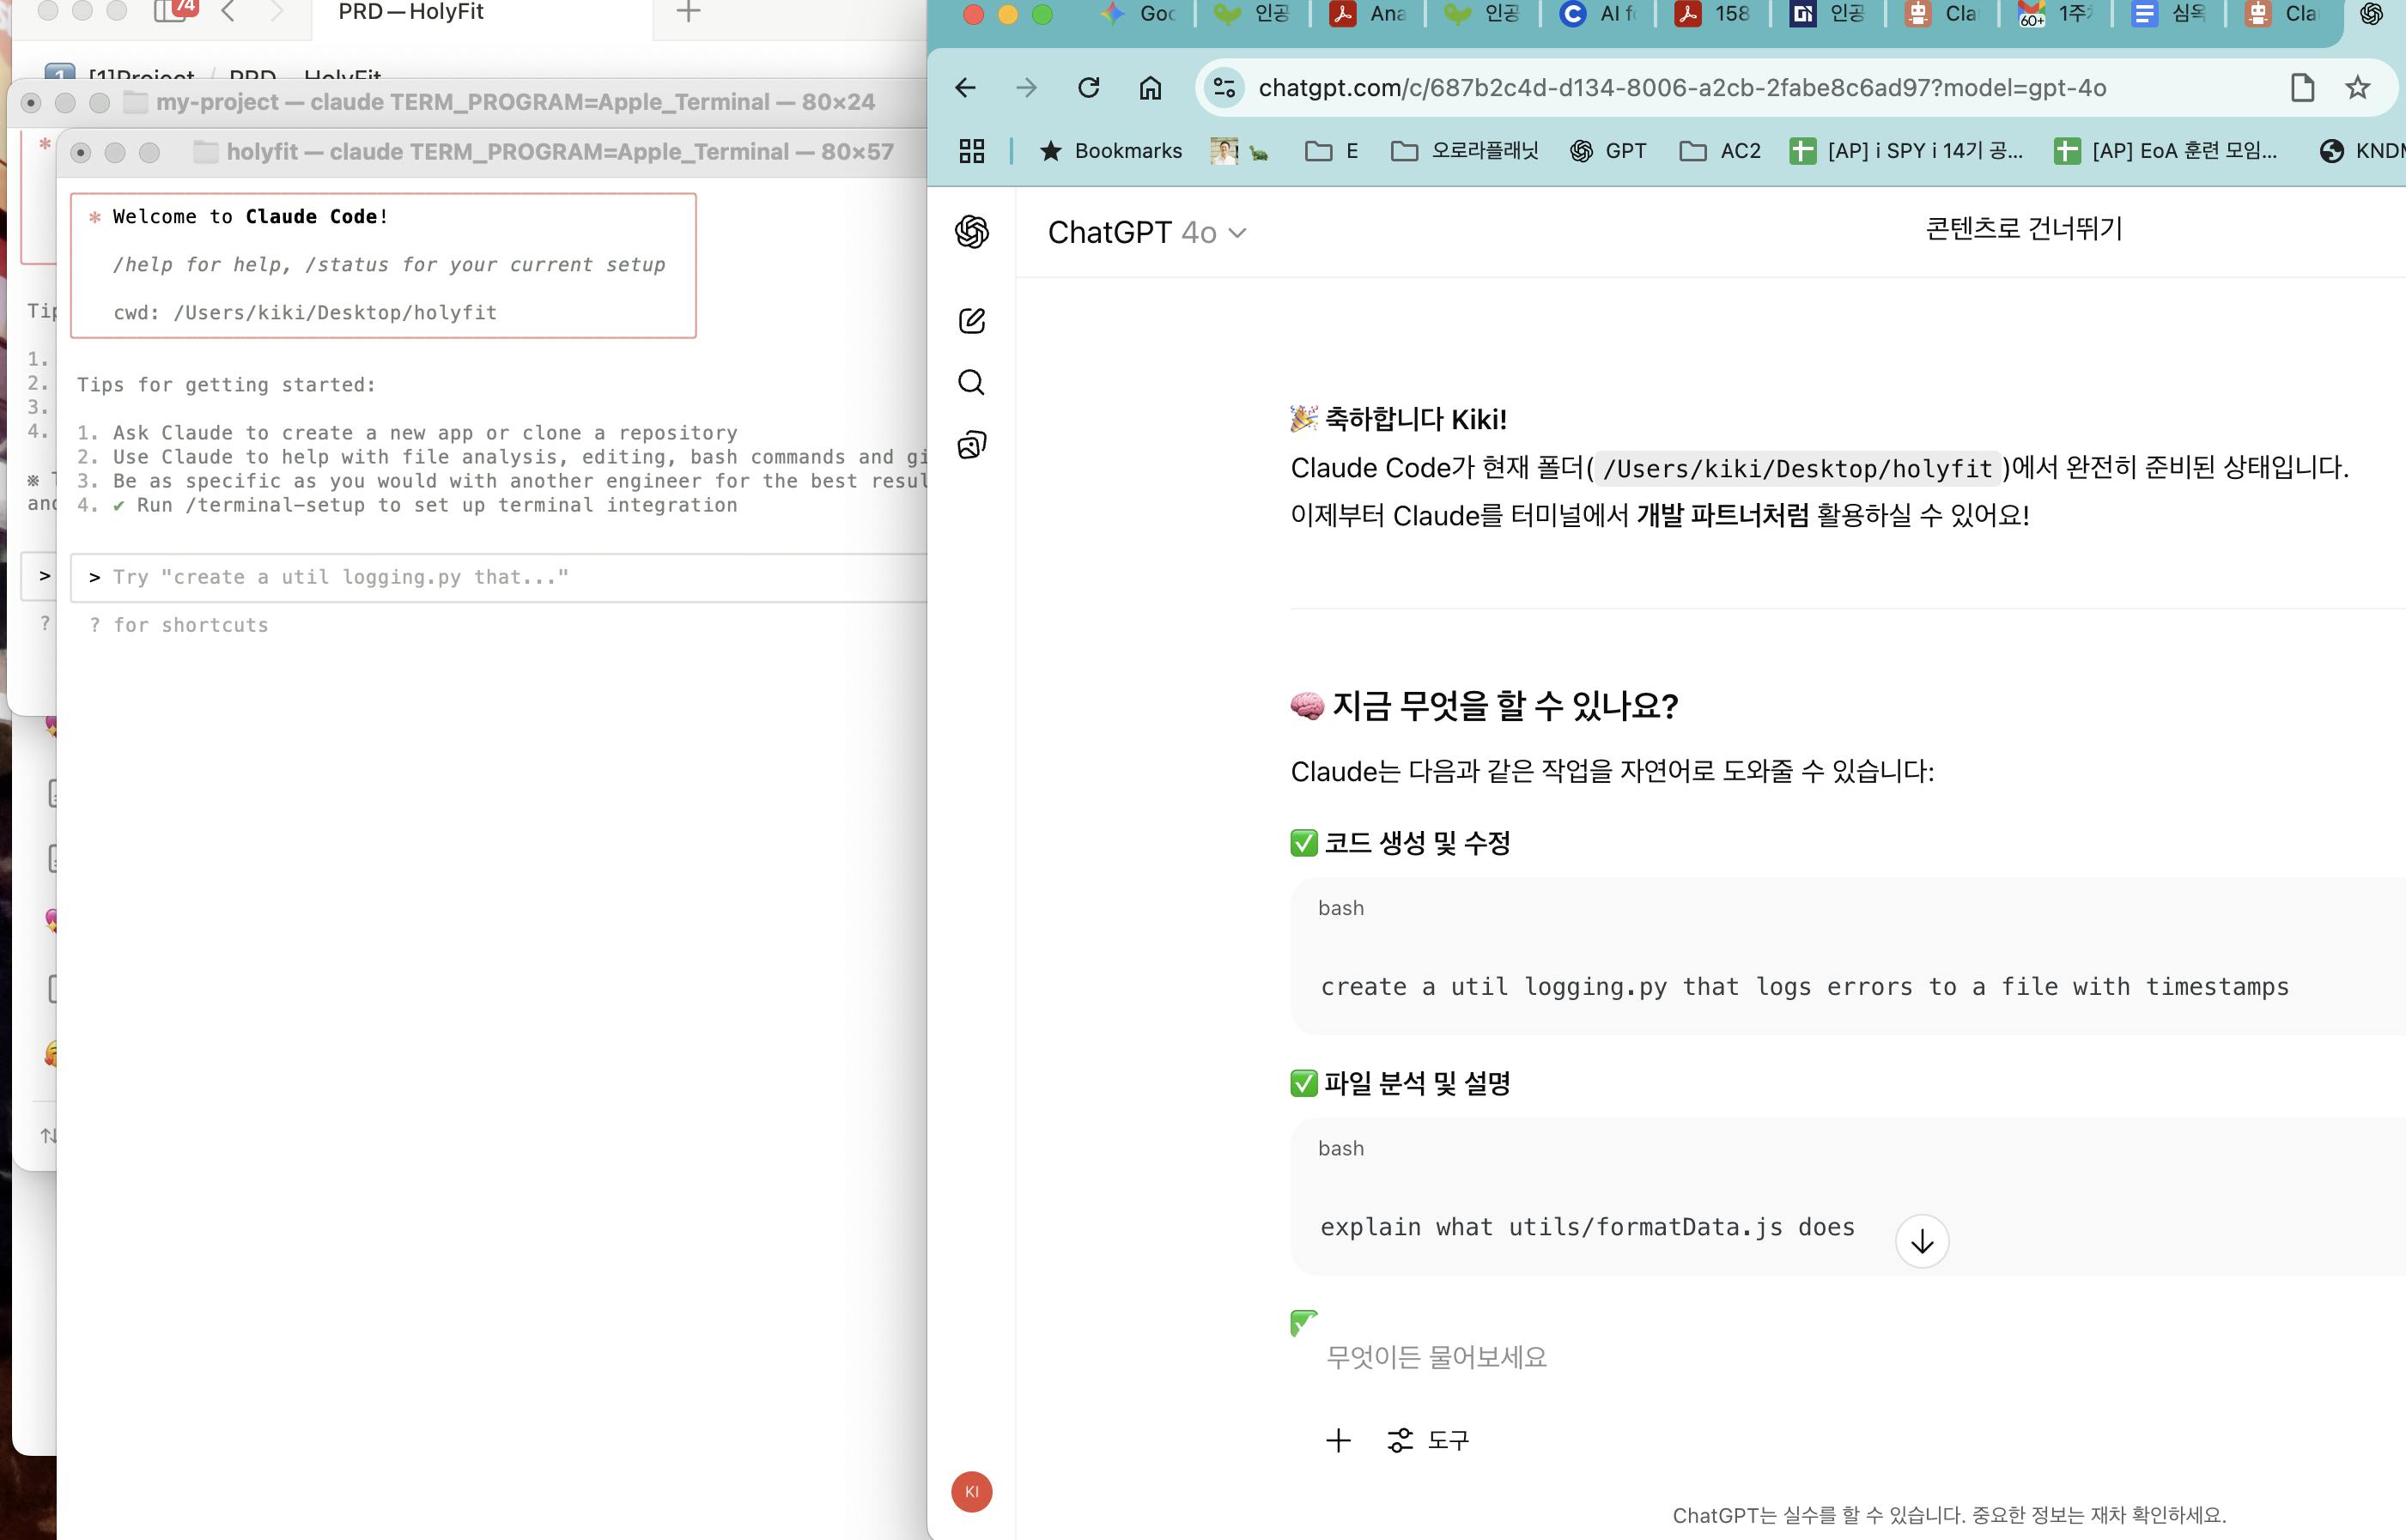Viewport: 2406px width, 1540px height.
Task: Click the create a util logging.py code line
Action: pos(1804,987)
